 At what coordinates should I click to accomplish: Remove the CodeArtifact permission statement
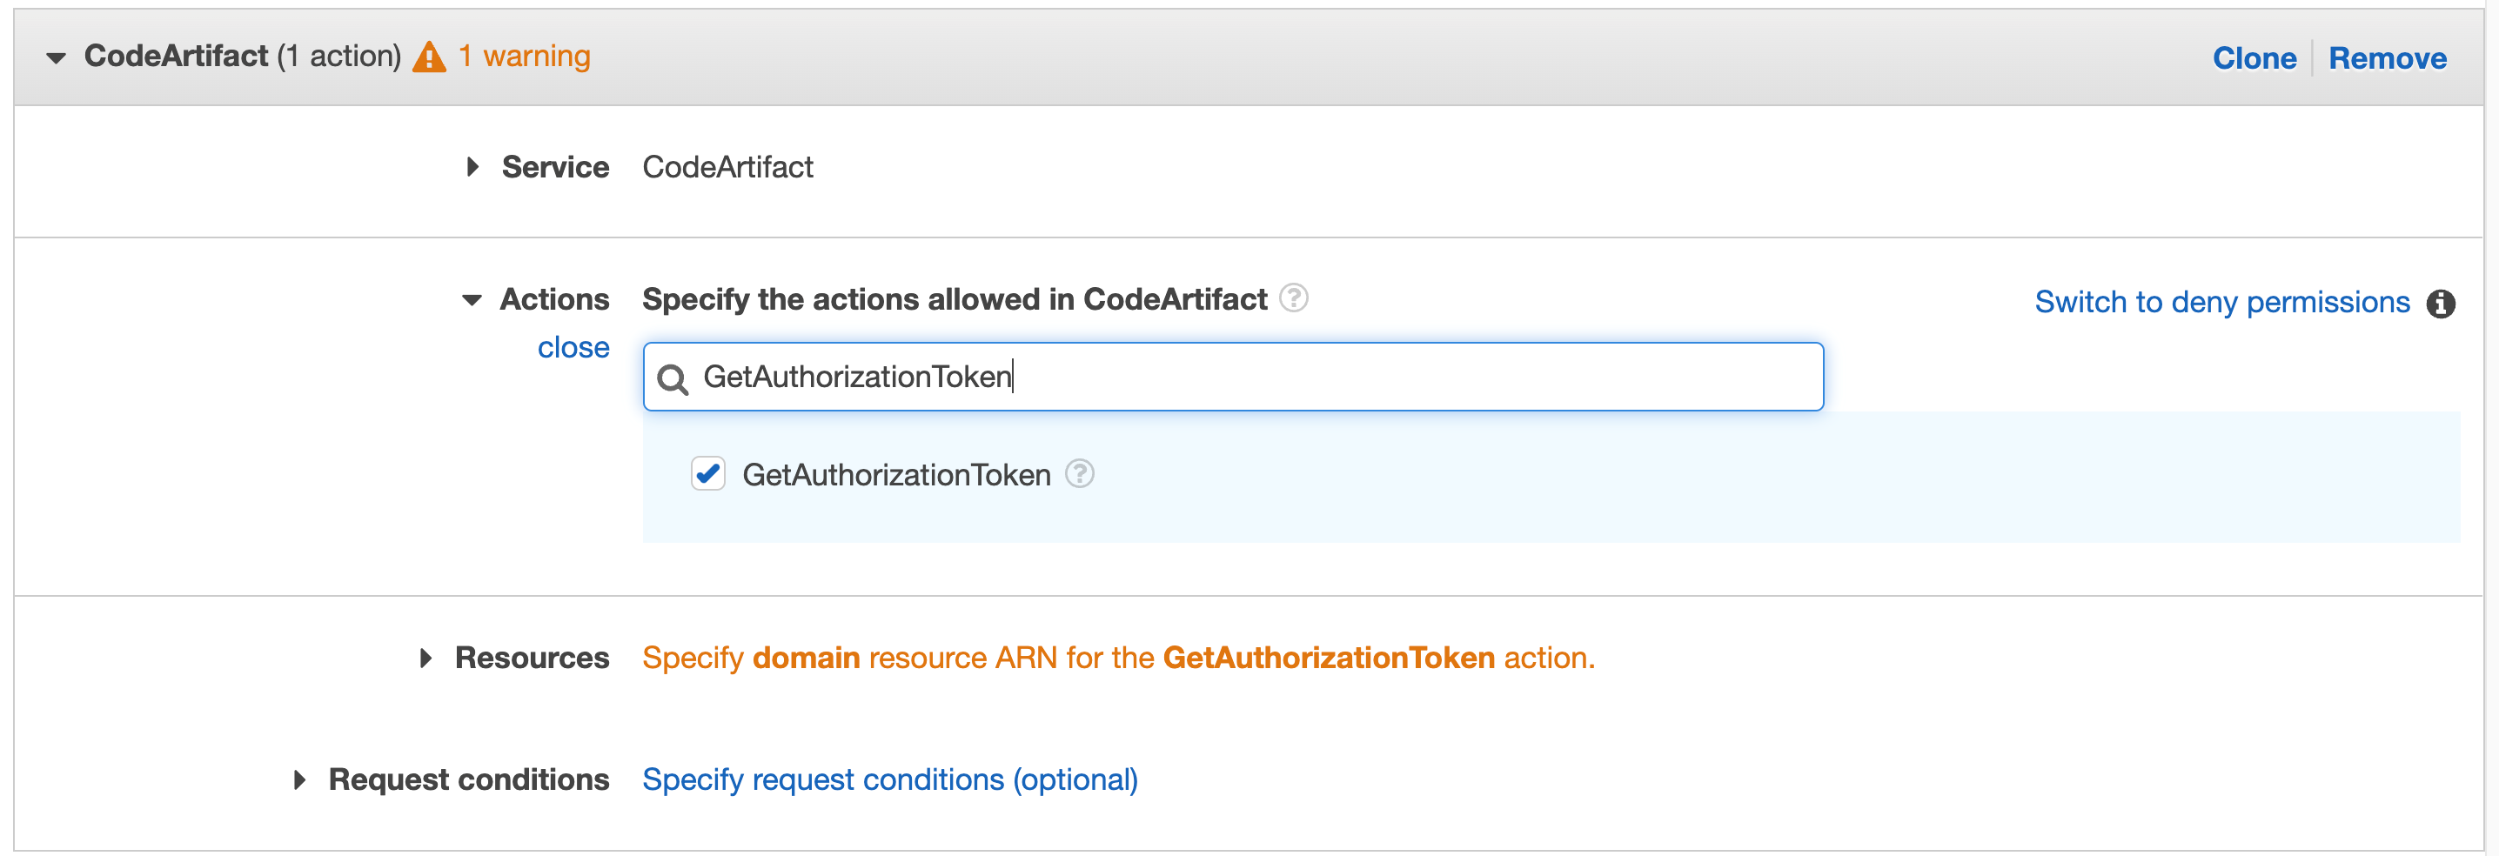click(2387, 57)
